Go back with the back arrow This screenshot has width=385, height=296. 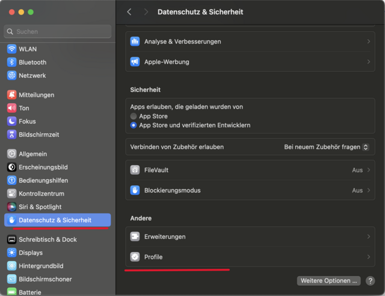point(129,12)
